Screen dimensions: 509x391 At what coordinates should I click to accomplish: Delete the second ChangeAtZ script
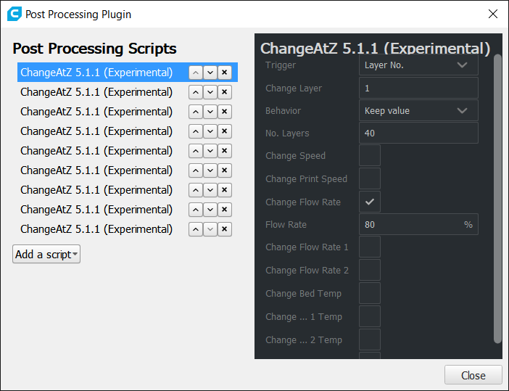(x=224, y=92)
